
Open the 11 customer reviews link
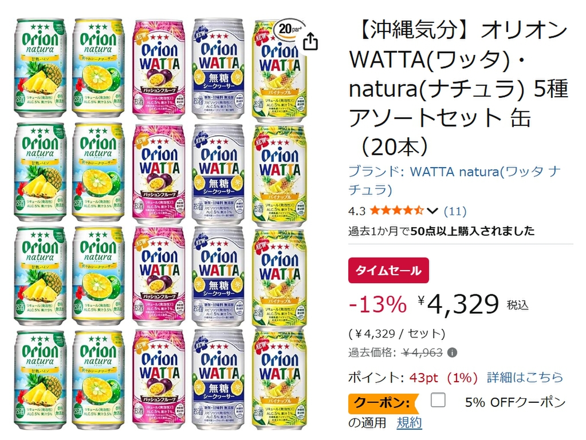click(x=455, y=211)
